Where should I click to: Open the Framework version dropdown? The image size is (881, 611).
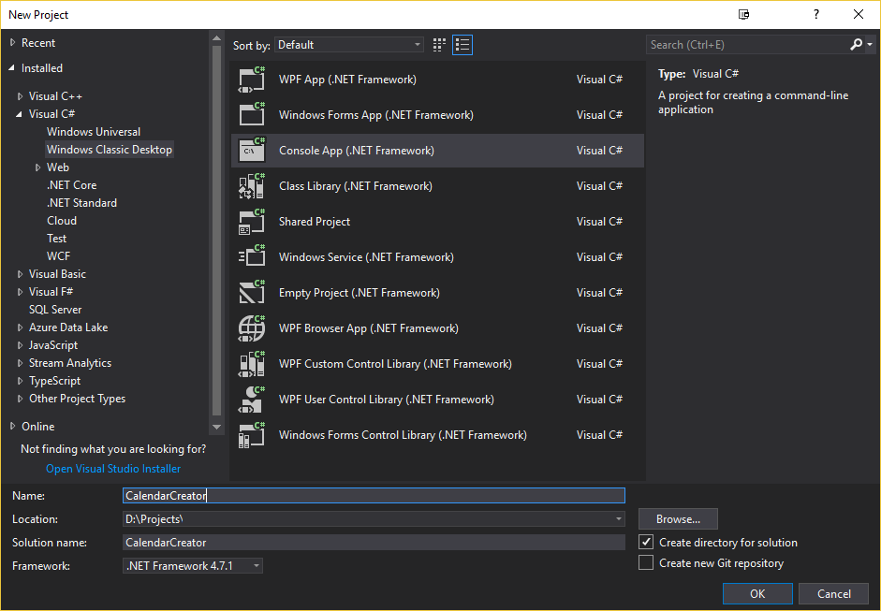click(x=193, y=566)
